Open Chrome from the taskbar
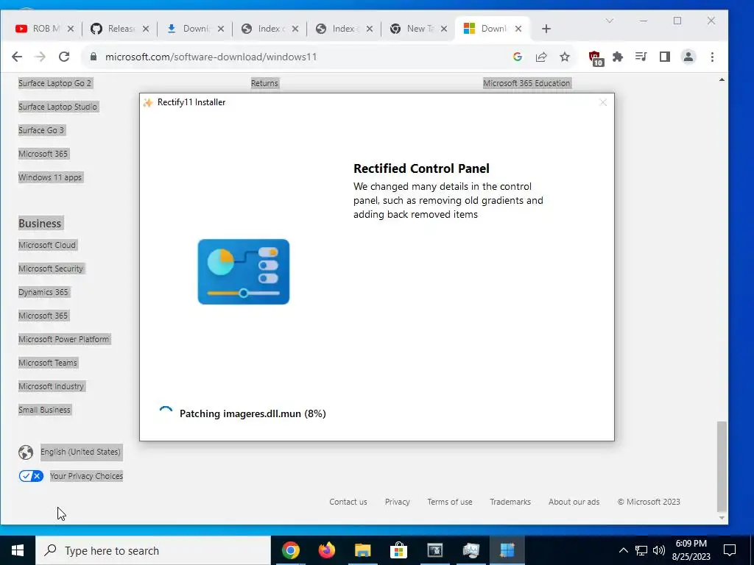The height and width of the screenshot is (565, 754). (x=290, y=550)
